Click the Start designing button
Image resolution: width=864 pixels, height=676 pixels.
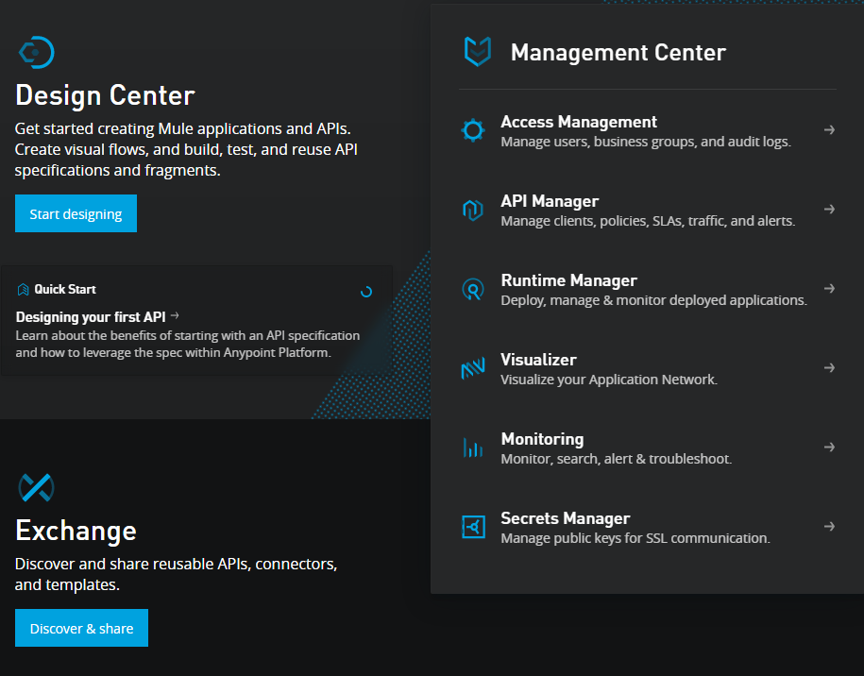pos(76,213)
